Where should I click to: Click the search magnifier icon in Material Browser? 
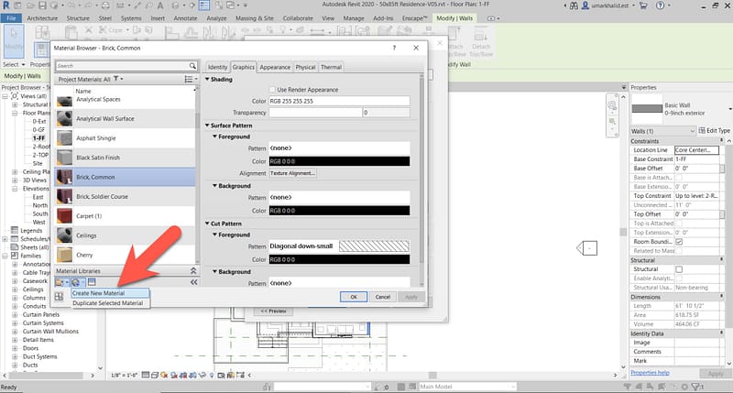pyautogui.click(x=192, y=66)
